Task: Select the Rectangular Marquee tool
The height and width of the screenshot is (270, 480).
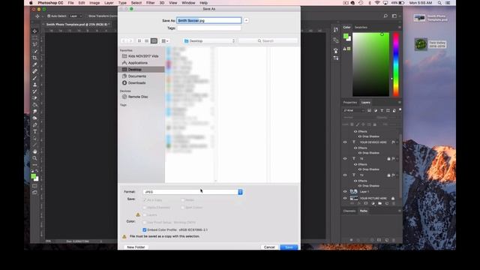Action: point(34,38)
